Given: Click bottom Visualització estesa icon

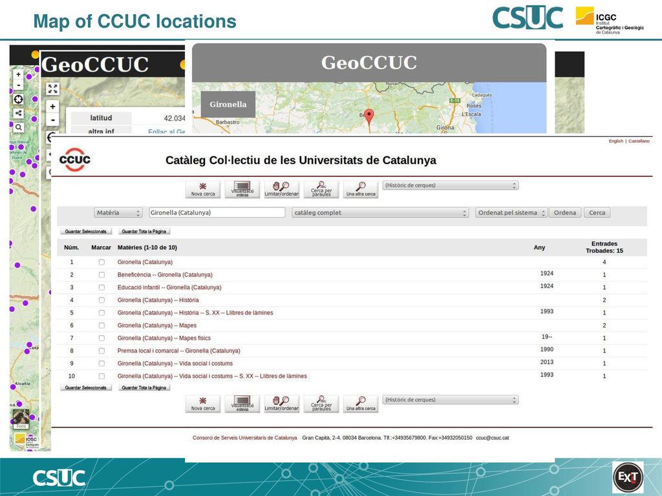Looking at the screenshot, I should click(x=242, y=404).
